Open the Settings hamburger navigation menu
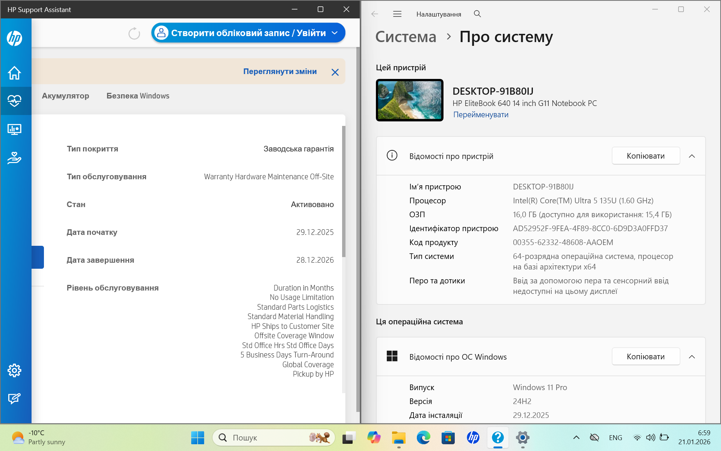The height and width of the screenshot is (451, 721). pos(397,14)
